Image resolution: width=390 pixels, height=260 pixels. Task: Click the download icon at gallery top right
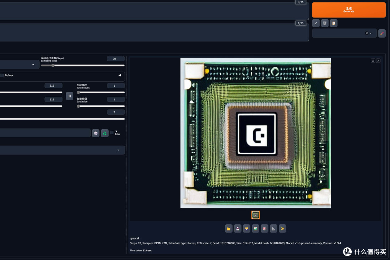[x=373, y=61]
